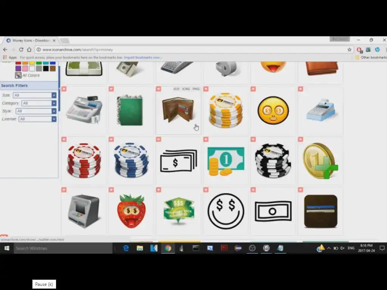Open Chrome from the Windows taskbar
The image size is (387, 290).
coord(168,248)
